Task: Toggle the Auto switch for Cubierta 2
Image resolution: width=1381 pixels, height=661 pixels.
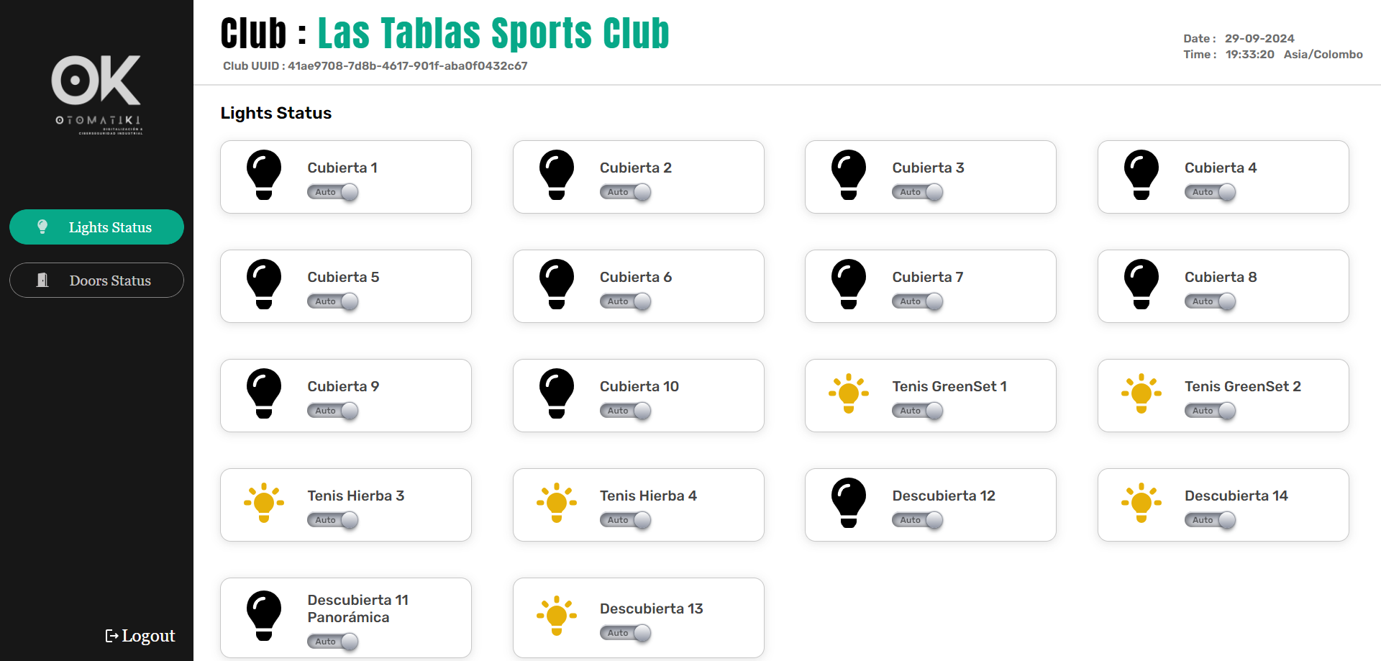Action: tap(625, 192)
